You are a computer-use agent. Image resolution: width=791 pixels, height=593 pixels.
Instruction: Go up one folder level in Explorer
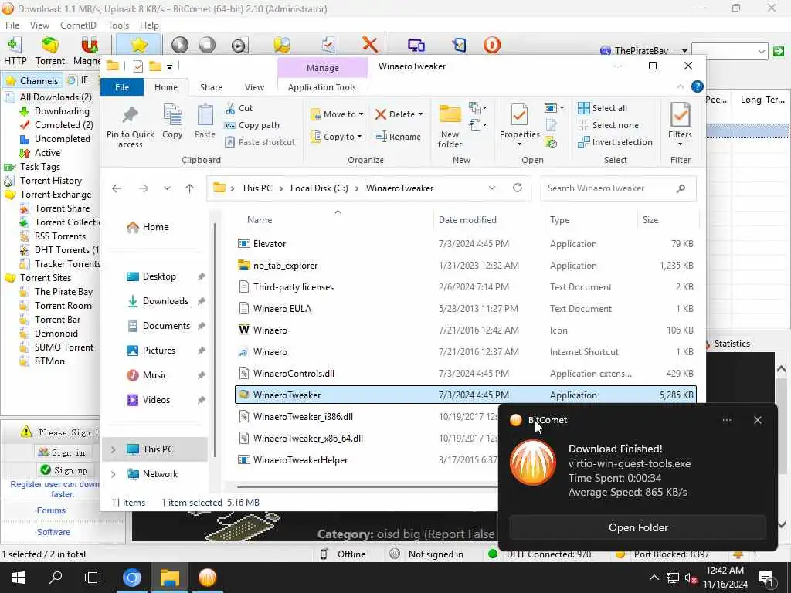pyautogui.click(x=190, y=188)
